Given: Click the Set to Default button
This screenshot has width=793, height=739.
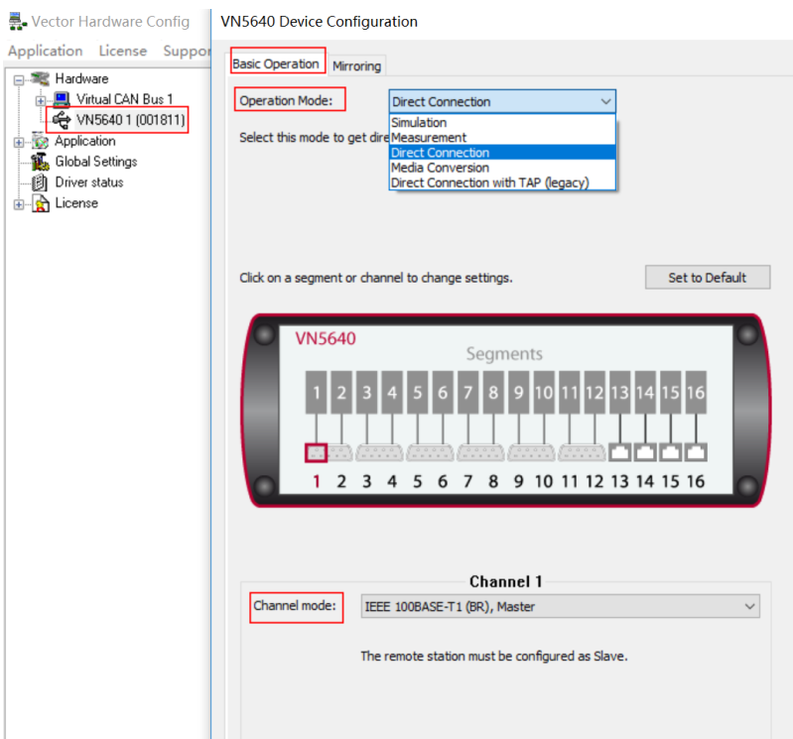Looking at the screenshot, I should click(708, 278).
